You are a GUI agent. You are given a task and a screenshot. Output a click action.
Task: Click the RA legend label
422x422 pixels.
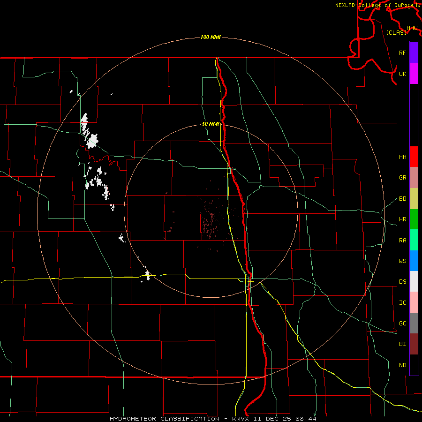[x=402, y=241]
